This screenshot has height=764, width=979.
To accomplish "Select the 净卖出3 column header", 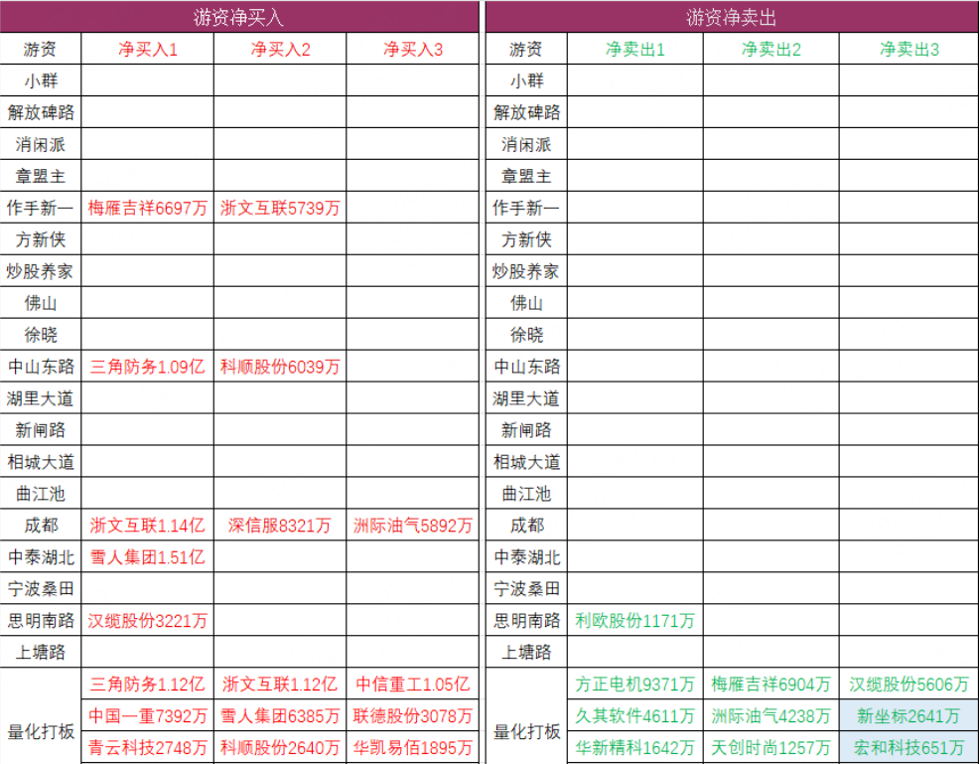I will [909, 49].
